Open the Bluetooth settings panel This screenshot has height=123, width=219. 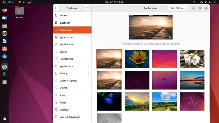pos(72,23)
